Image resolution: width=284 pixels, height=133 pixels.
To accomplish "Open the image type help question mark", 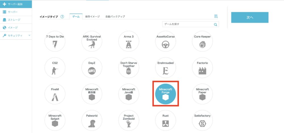I will click(x=62, y=17).
